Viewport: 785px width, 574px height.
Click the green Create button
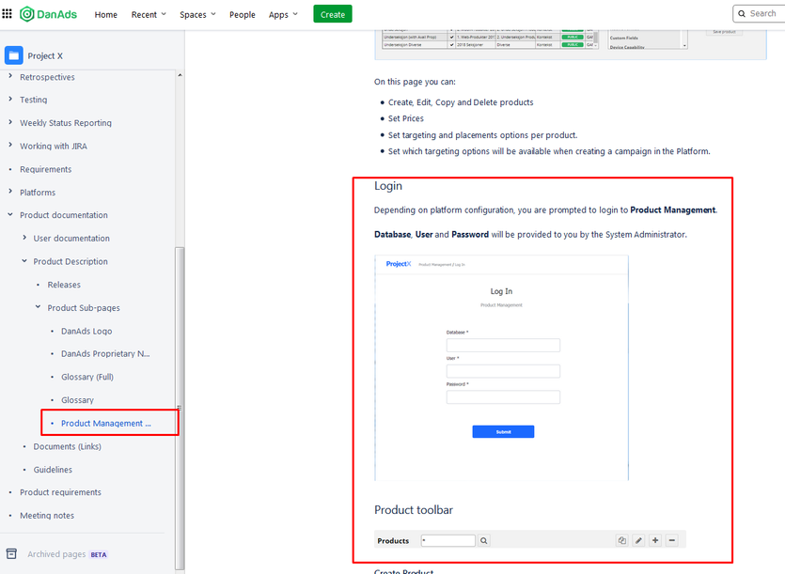click(333, 14)
